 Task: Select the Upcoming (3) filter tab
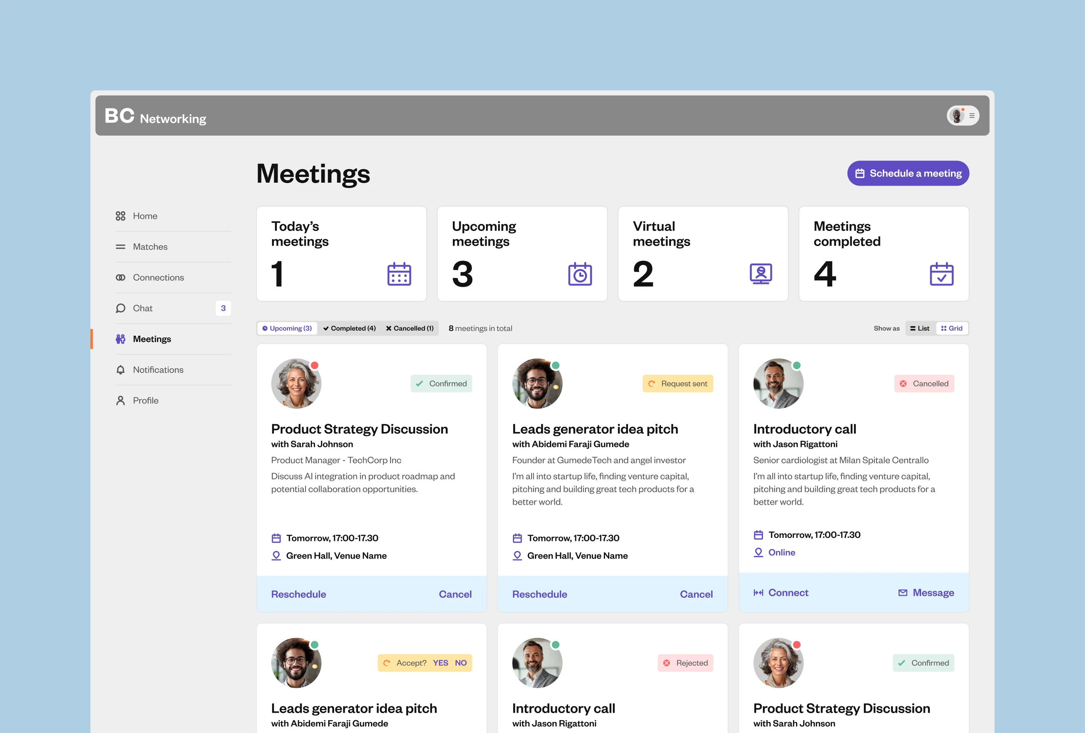[x=287, y=328]
